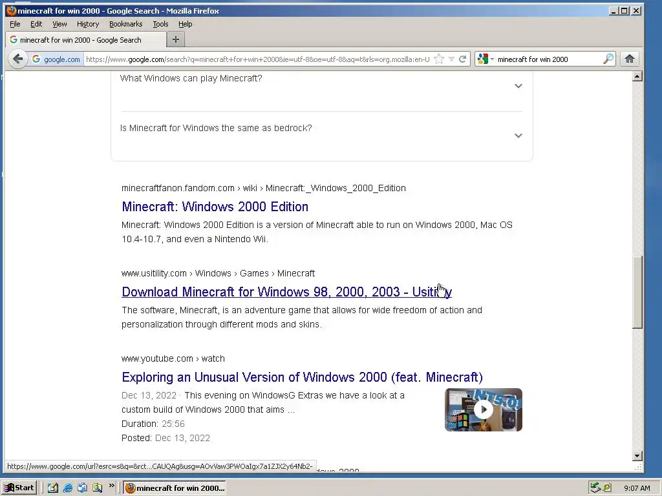Click the 'Posted: Dec 13, 2022' text
Image resolution: width=662 pixels, height=496 pixels.
coord(165,439)
